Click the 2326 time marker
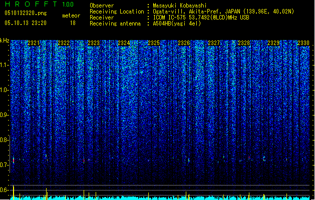Screen dimensions: 315x200 (184, 43)
